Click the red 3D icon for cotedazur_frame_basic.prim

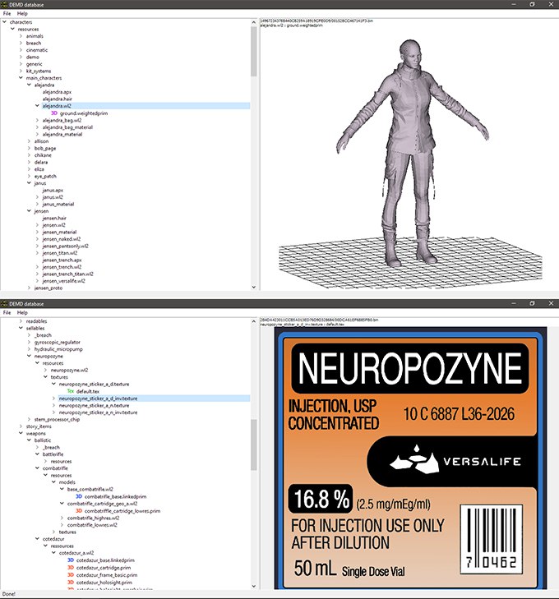click(x=71, y=575)
